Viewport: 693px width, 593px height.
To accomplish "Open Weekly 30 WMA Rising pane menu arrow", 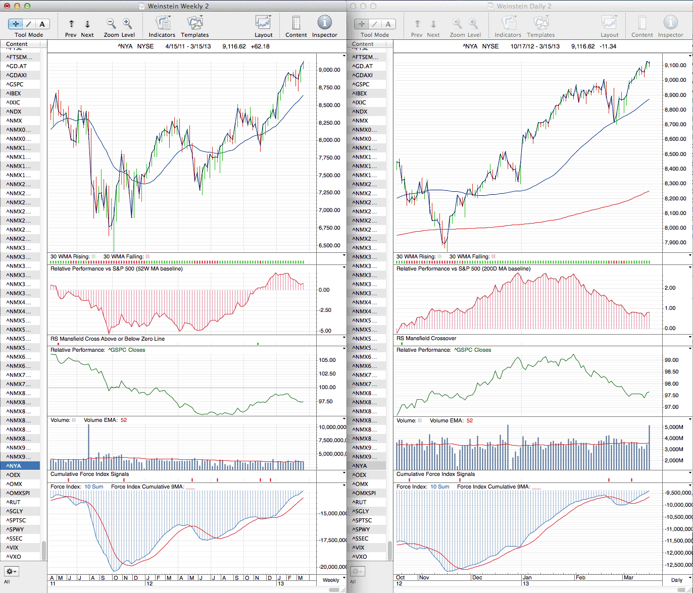I will point(344,255).
